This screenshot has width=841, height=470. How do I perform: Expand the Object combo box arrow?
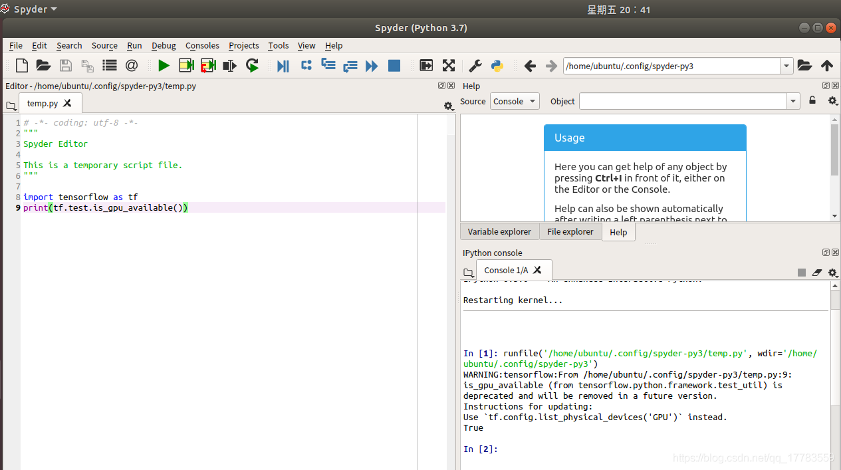[793, 102]
